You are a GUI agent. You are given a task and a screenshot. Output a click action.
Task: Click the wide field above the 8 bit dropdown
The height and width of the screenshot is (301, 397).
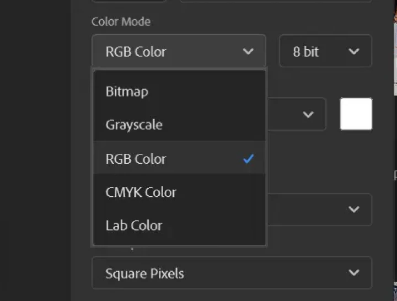276,1
